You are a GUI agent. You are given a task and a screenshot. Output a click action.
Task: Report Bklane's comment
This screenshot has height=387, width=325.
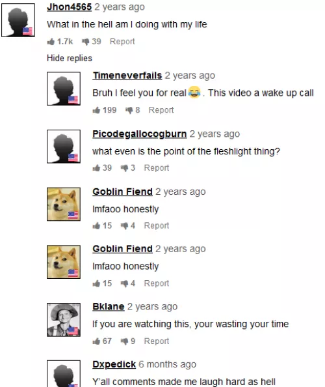click(157, 341)
